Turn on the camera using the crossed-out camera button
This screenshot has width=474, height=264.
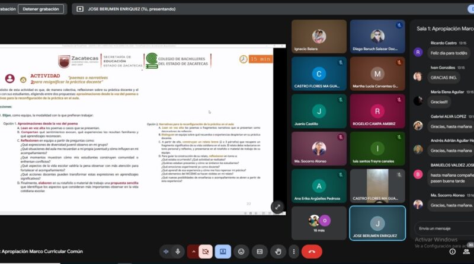206,252
